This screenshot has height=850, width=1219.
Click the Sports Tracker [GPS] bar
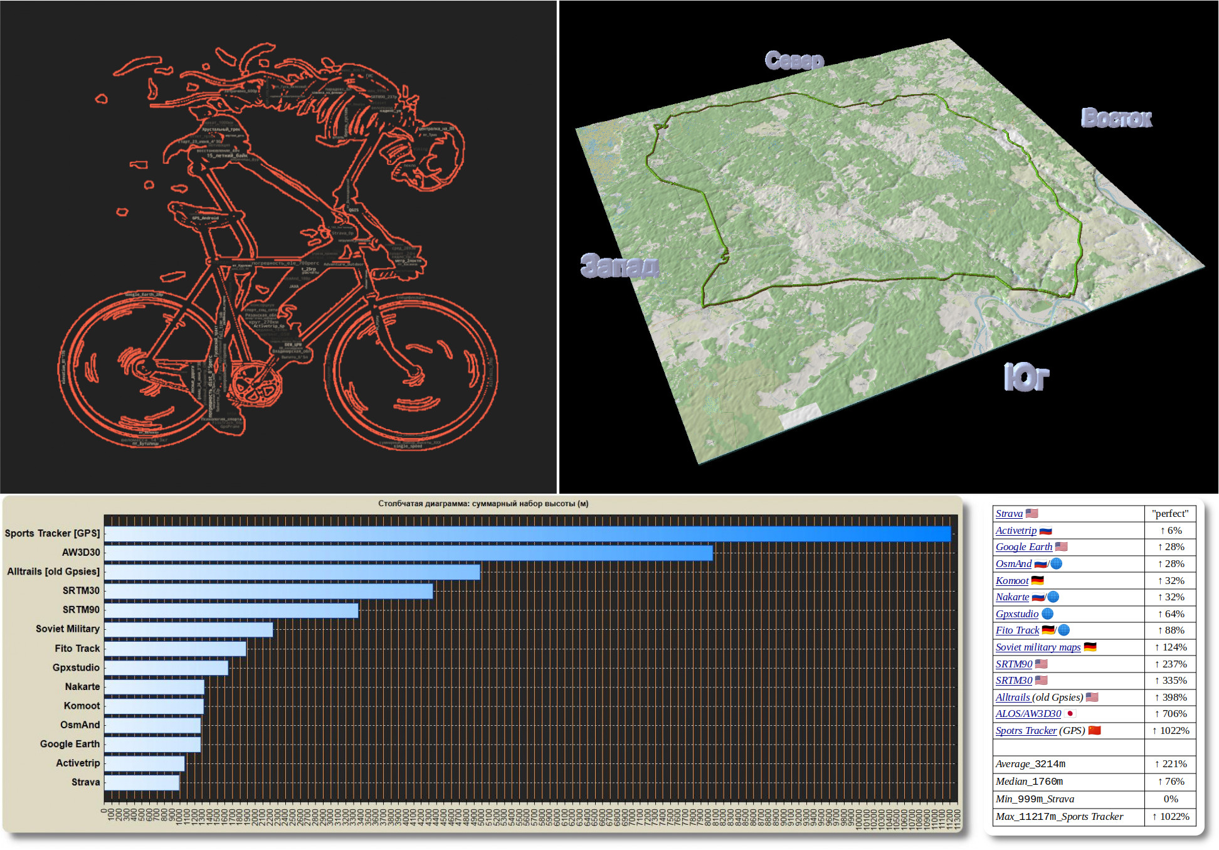tap(527, 534)
